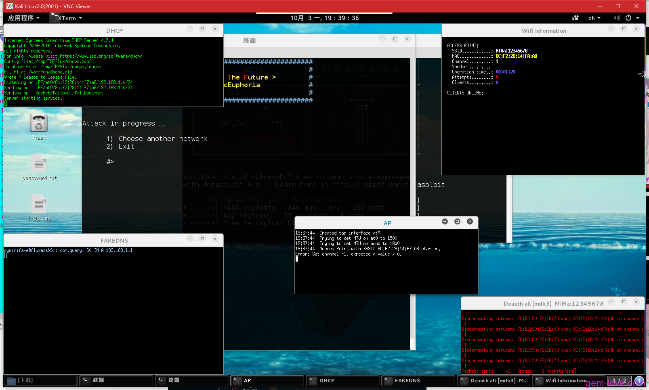Maximize the Deauth all [mdk3] window

pos(624,302)
